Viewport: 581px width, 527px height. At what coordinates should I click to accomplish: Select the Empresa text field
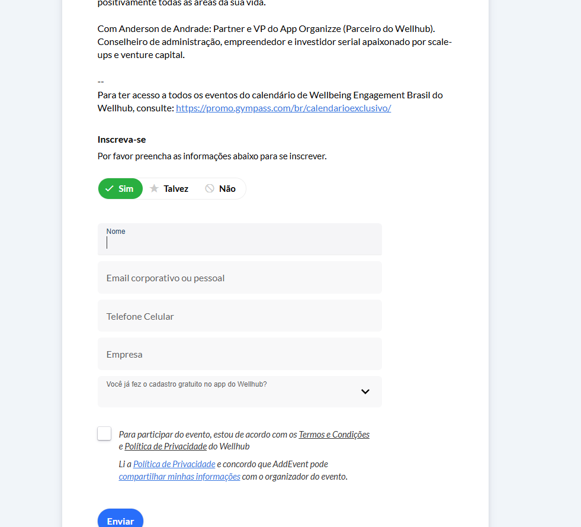(x=239, y=354)
